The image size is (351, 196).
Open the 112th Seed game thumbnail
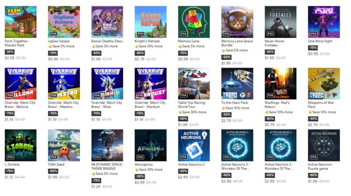tap(64, 145)
